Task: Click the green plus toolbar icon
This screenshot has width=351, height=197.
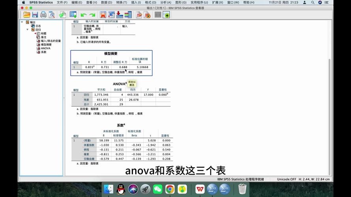Action: click(166, 15)
